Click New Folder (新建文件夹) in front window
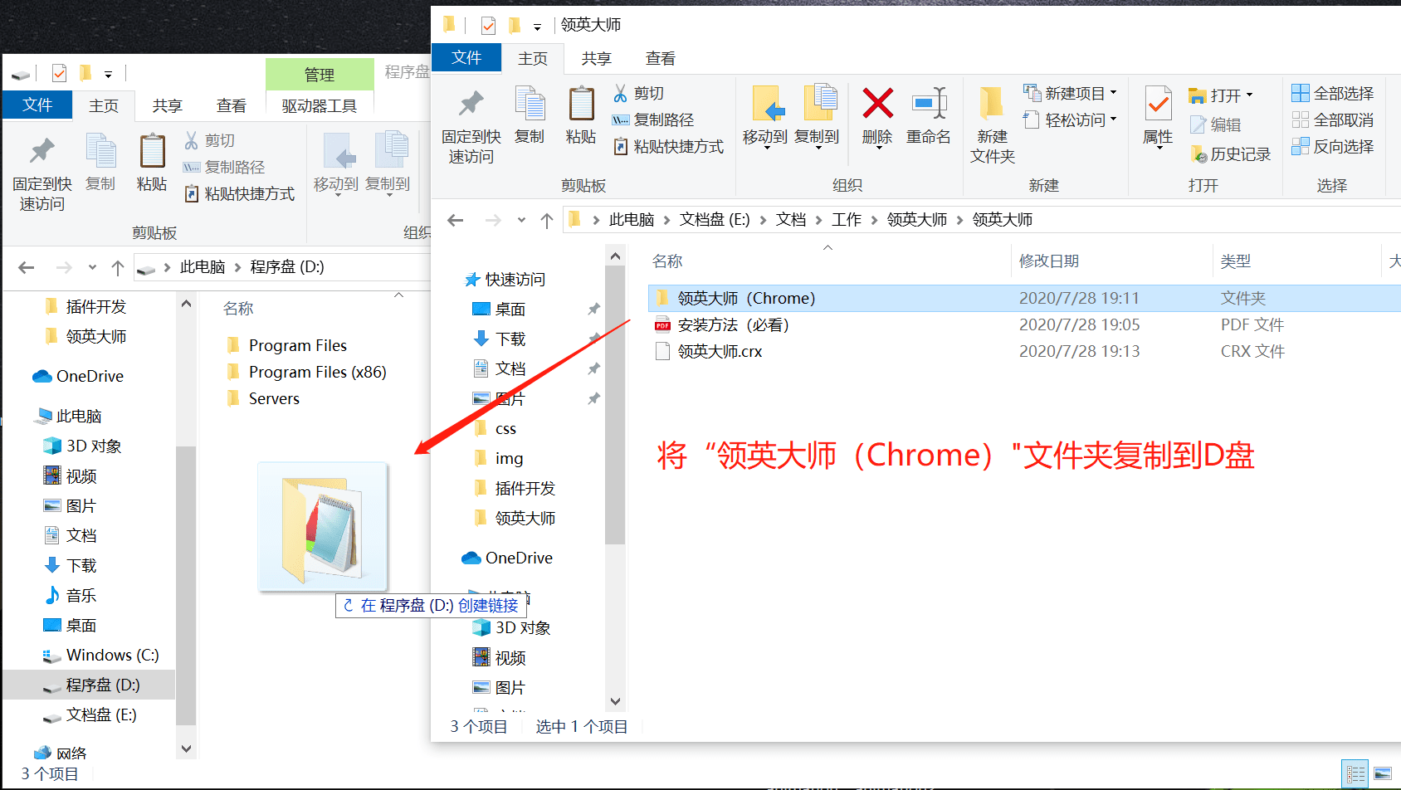The width and height of the screenshot is (1401, 790). 992,124
